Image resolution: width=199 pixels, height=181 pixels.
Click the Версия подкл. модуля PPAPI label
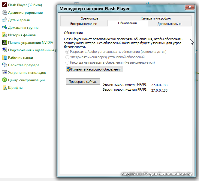(125, 90)
